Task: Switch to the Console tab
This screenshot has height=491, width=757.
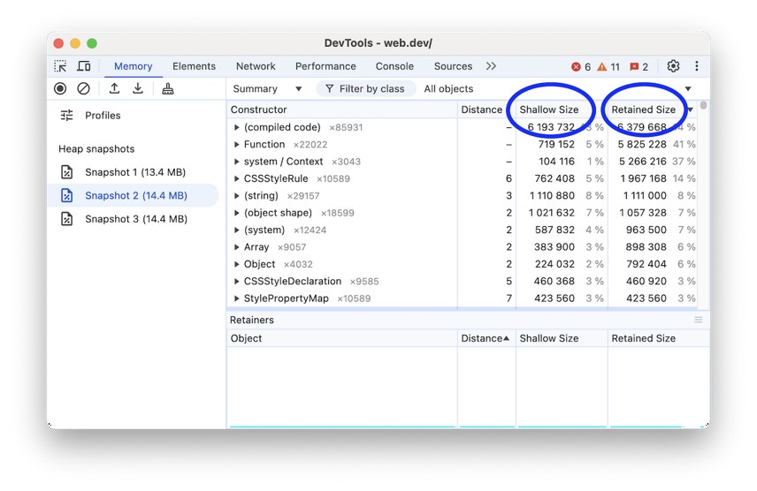Action: [x=394, y=66]
